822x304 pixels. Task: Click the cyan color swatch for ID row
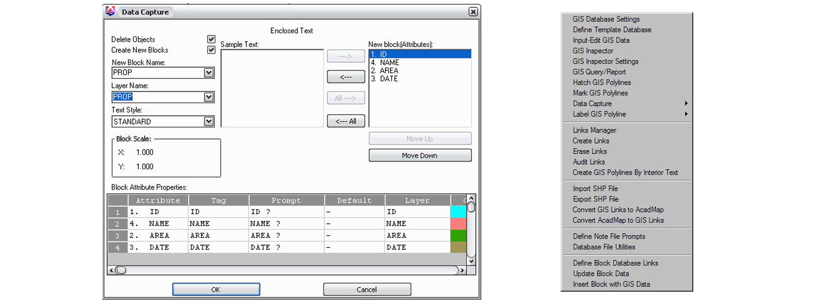[x=458, y=212]
